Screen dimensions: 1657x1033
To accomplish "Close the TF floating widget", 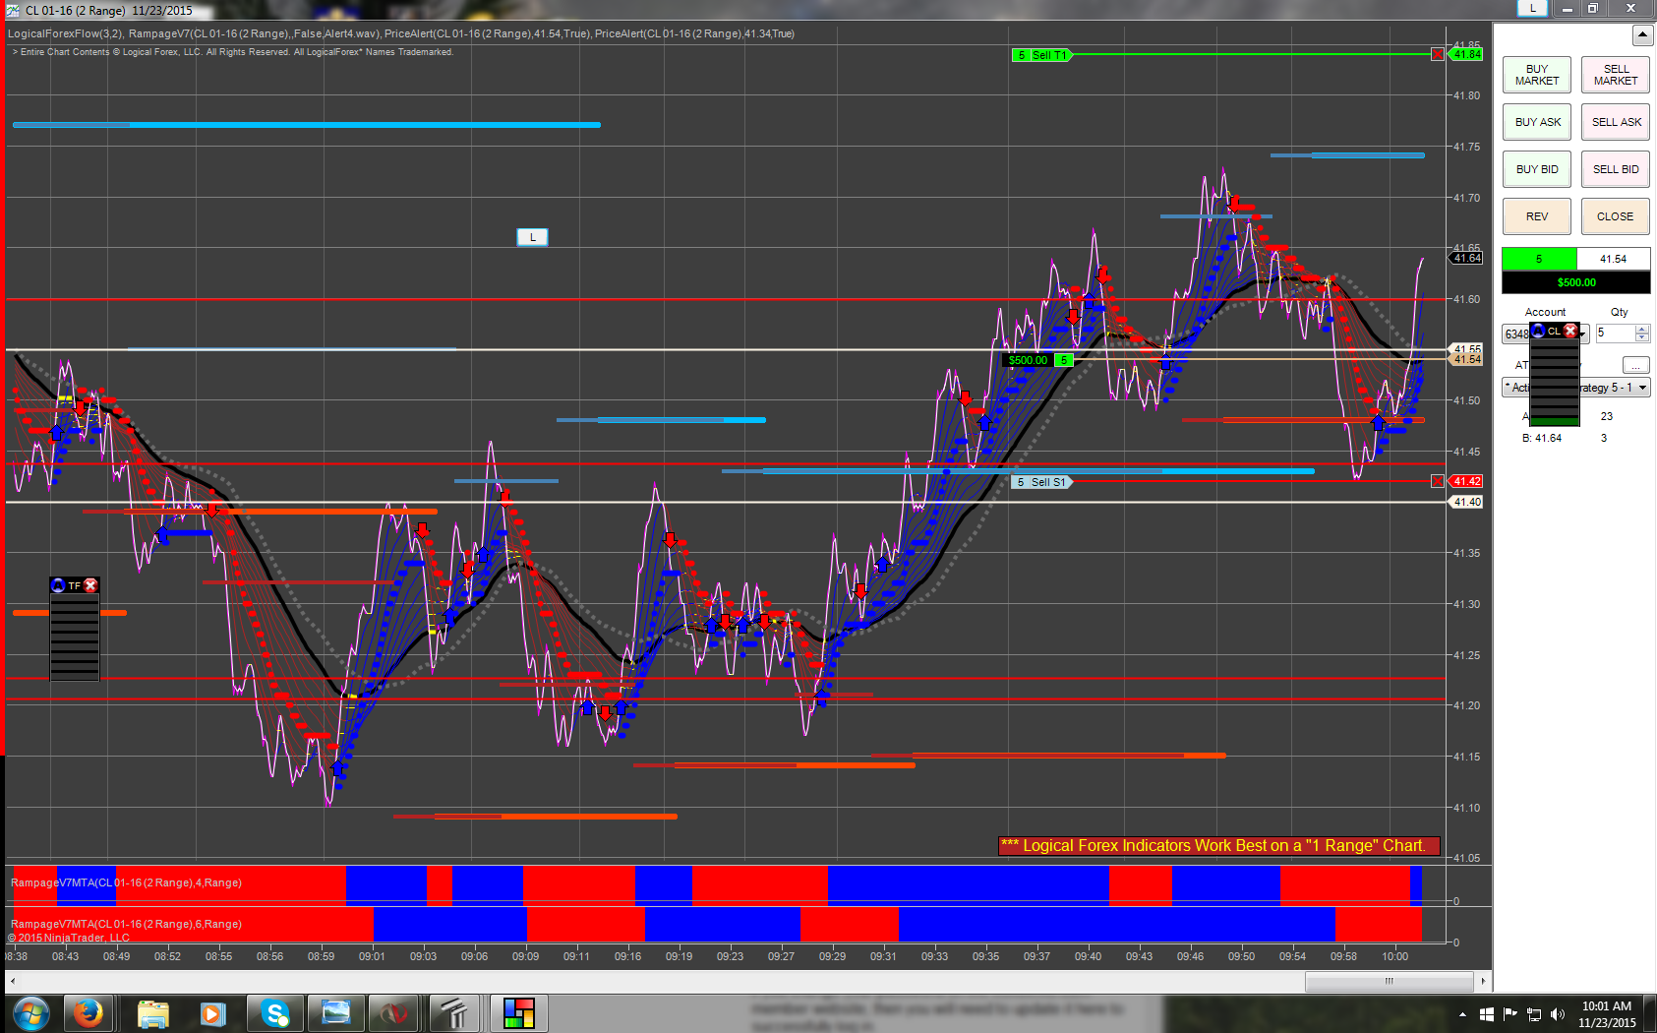I will (x=90, y=585).
